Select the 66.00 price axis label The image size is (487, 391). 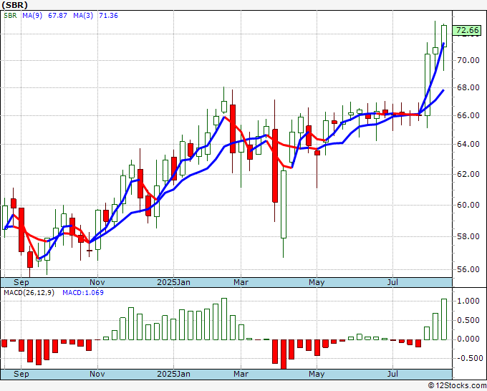(x=468, y=115)
